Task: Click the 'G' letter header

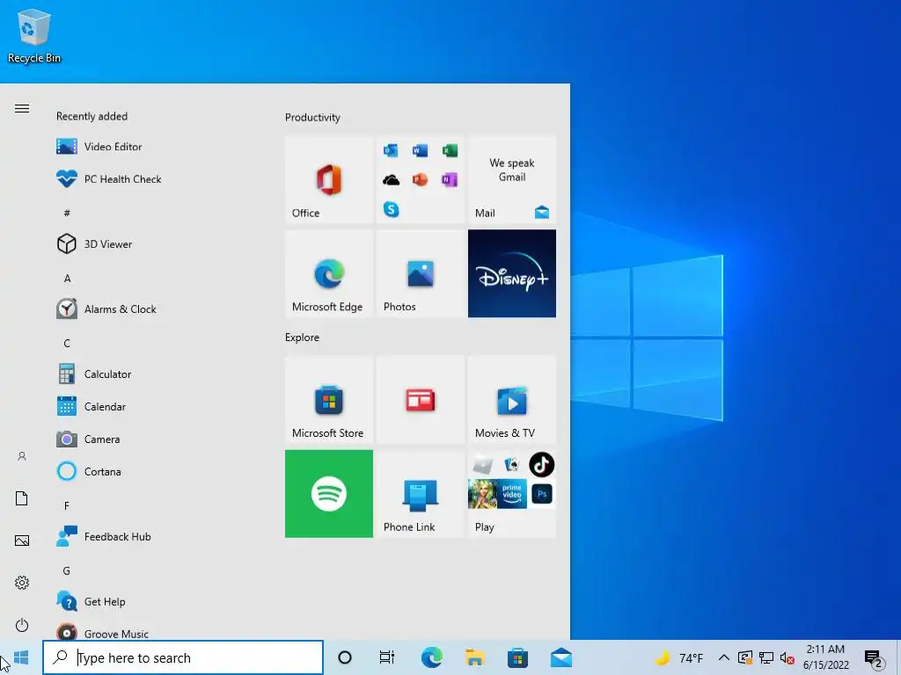Action: (x=66, y=570)
